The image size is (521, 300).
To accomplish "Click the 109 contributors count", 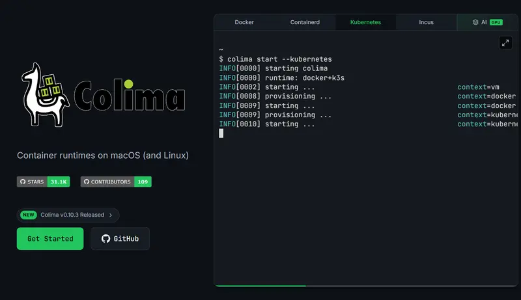I will pos(143,182).
